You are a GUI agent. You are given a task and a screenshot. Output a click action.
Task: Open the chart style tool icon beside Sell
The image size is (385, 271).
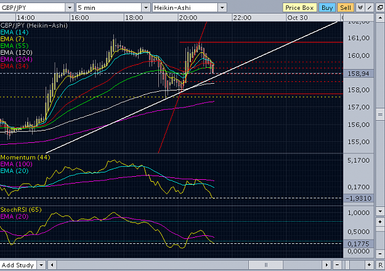pyautogui.click(x=360, y=7)
